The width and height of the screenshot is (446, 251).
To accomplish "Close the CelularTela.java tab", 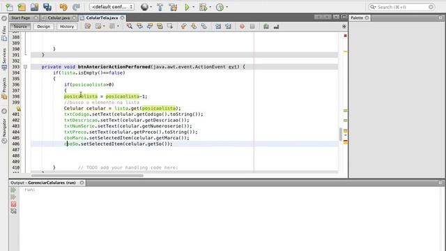I will pyautogui.click(x=123, y=18).
